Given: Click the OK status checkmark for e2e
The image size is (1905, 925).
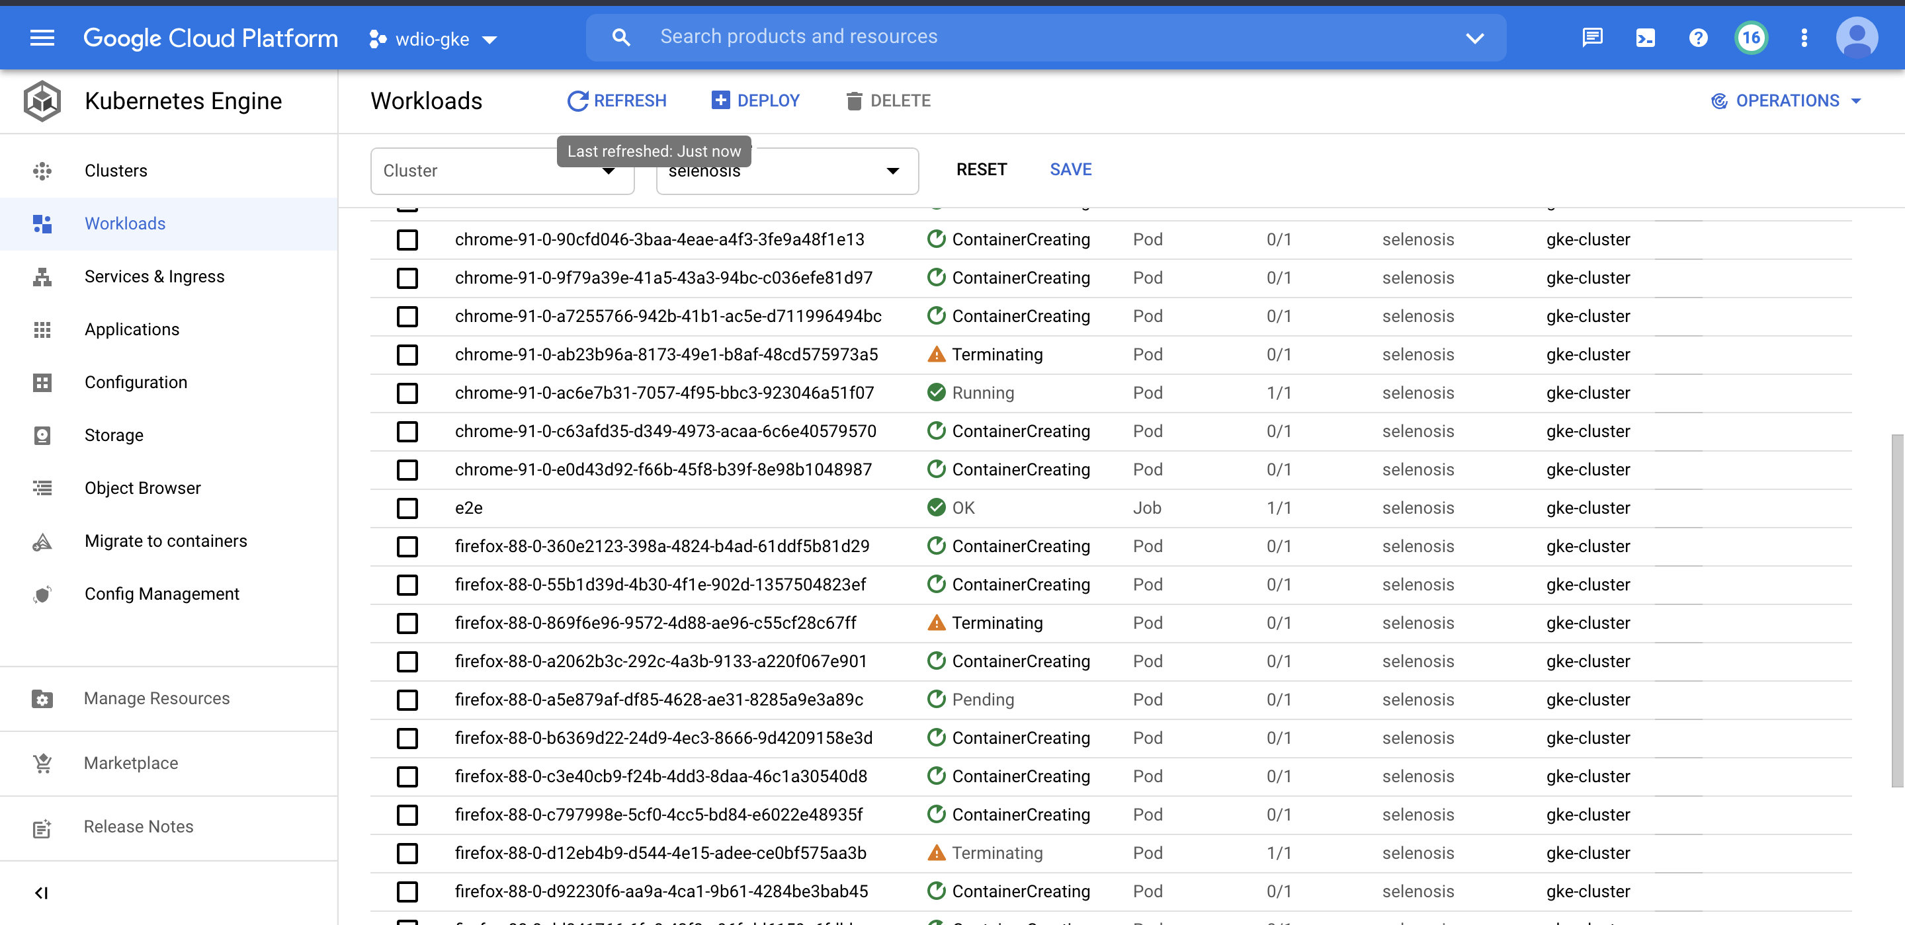Looking at the screenshot, I should point(936,507).
